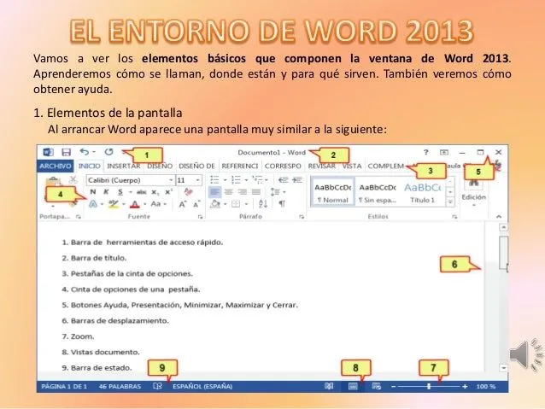Click the multilevel list icon
545x409 pixels.
258,179
